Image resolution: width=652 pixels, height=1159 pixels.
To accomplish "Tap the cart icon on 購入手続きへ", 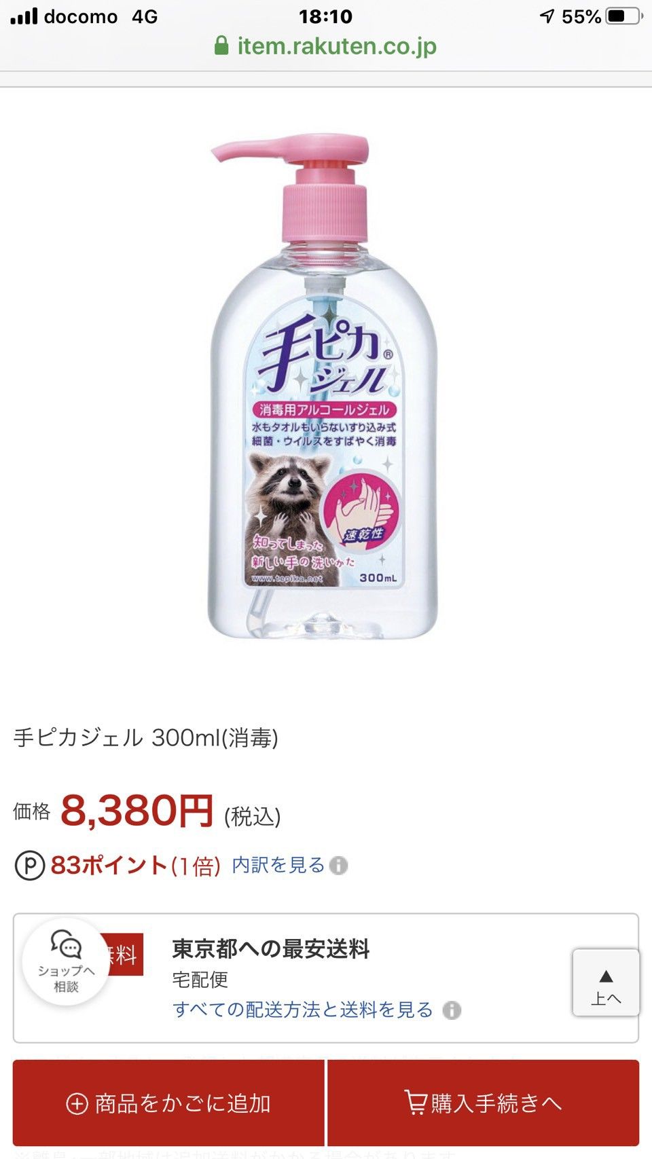I will tap(415, 1102).
